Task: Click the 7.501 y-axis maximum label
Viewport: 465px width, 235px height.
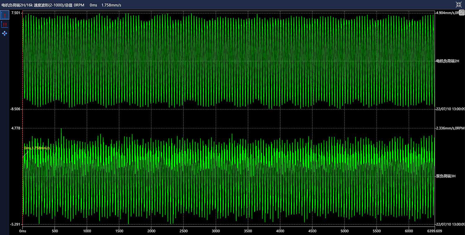Action: (15, 13)
